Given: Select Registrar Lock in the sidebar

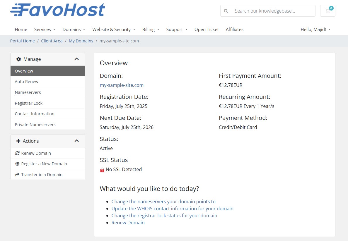Looking at the screenshot, I should (x=28, y=103).
